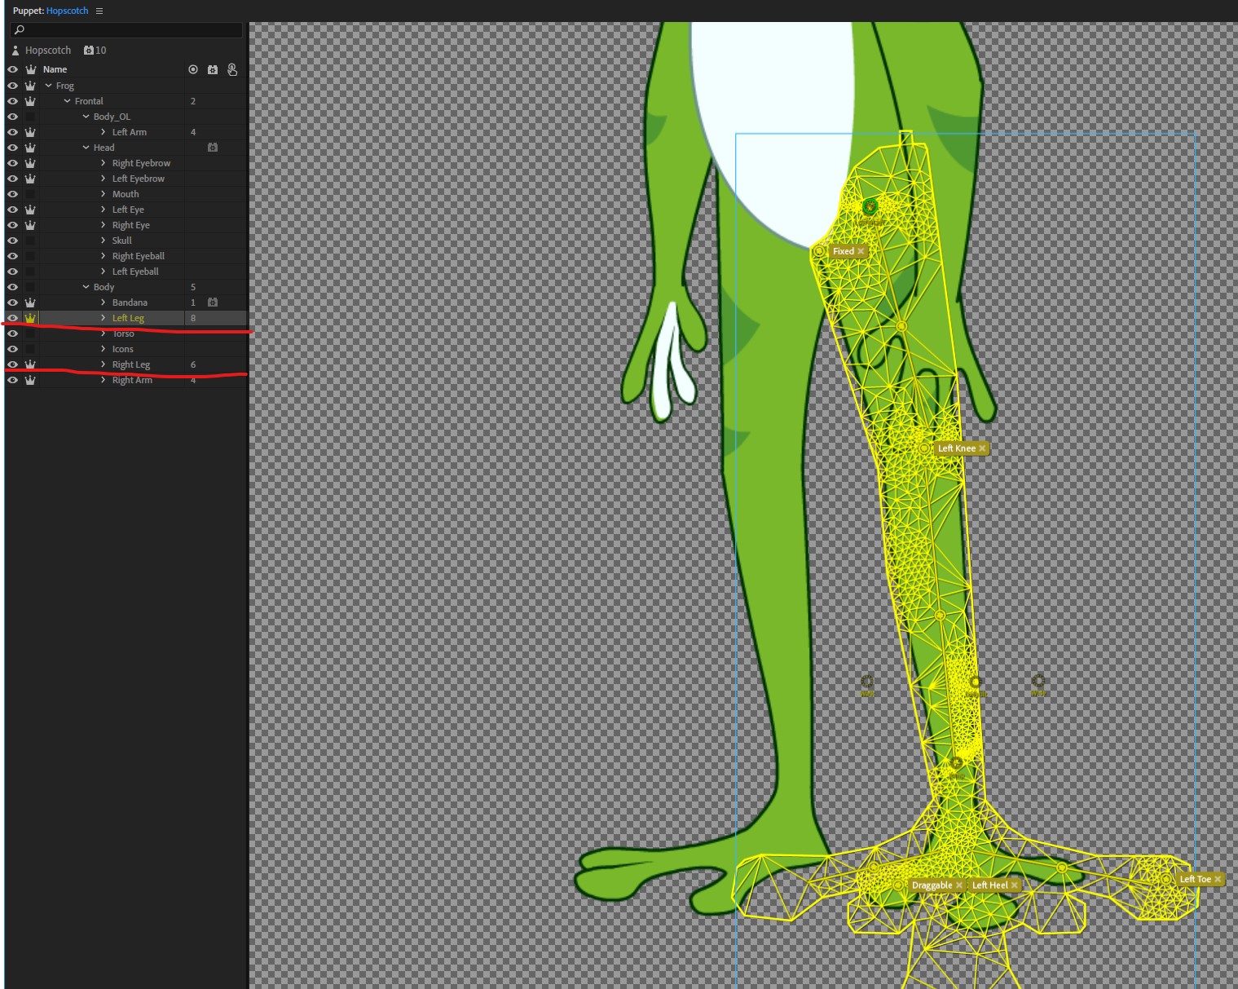The image size is (1238, 989).
Task: Click inside the puppet search field
Action: (122, 29)
